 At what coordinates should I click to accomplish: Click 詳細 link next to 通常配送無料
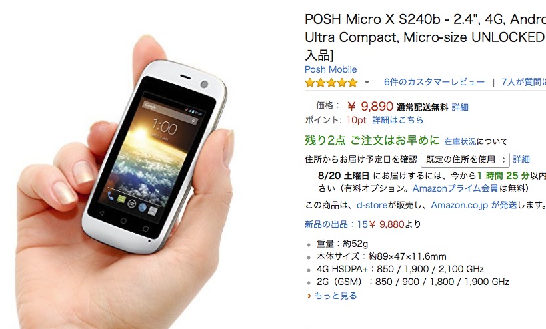[x=460, y=107]
